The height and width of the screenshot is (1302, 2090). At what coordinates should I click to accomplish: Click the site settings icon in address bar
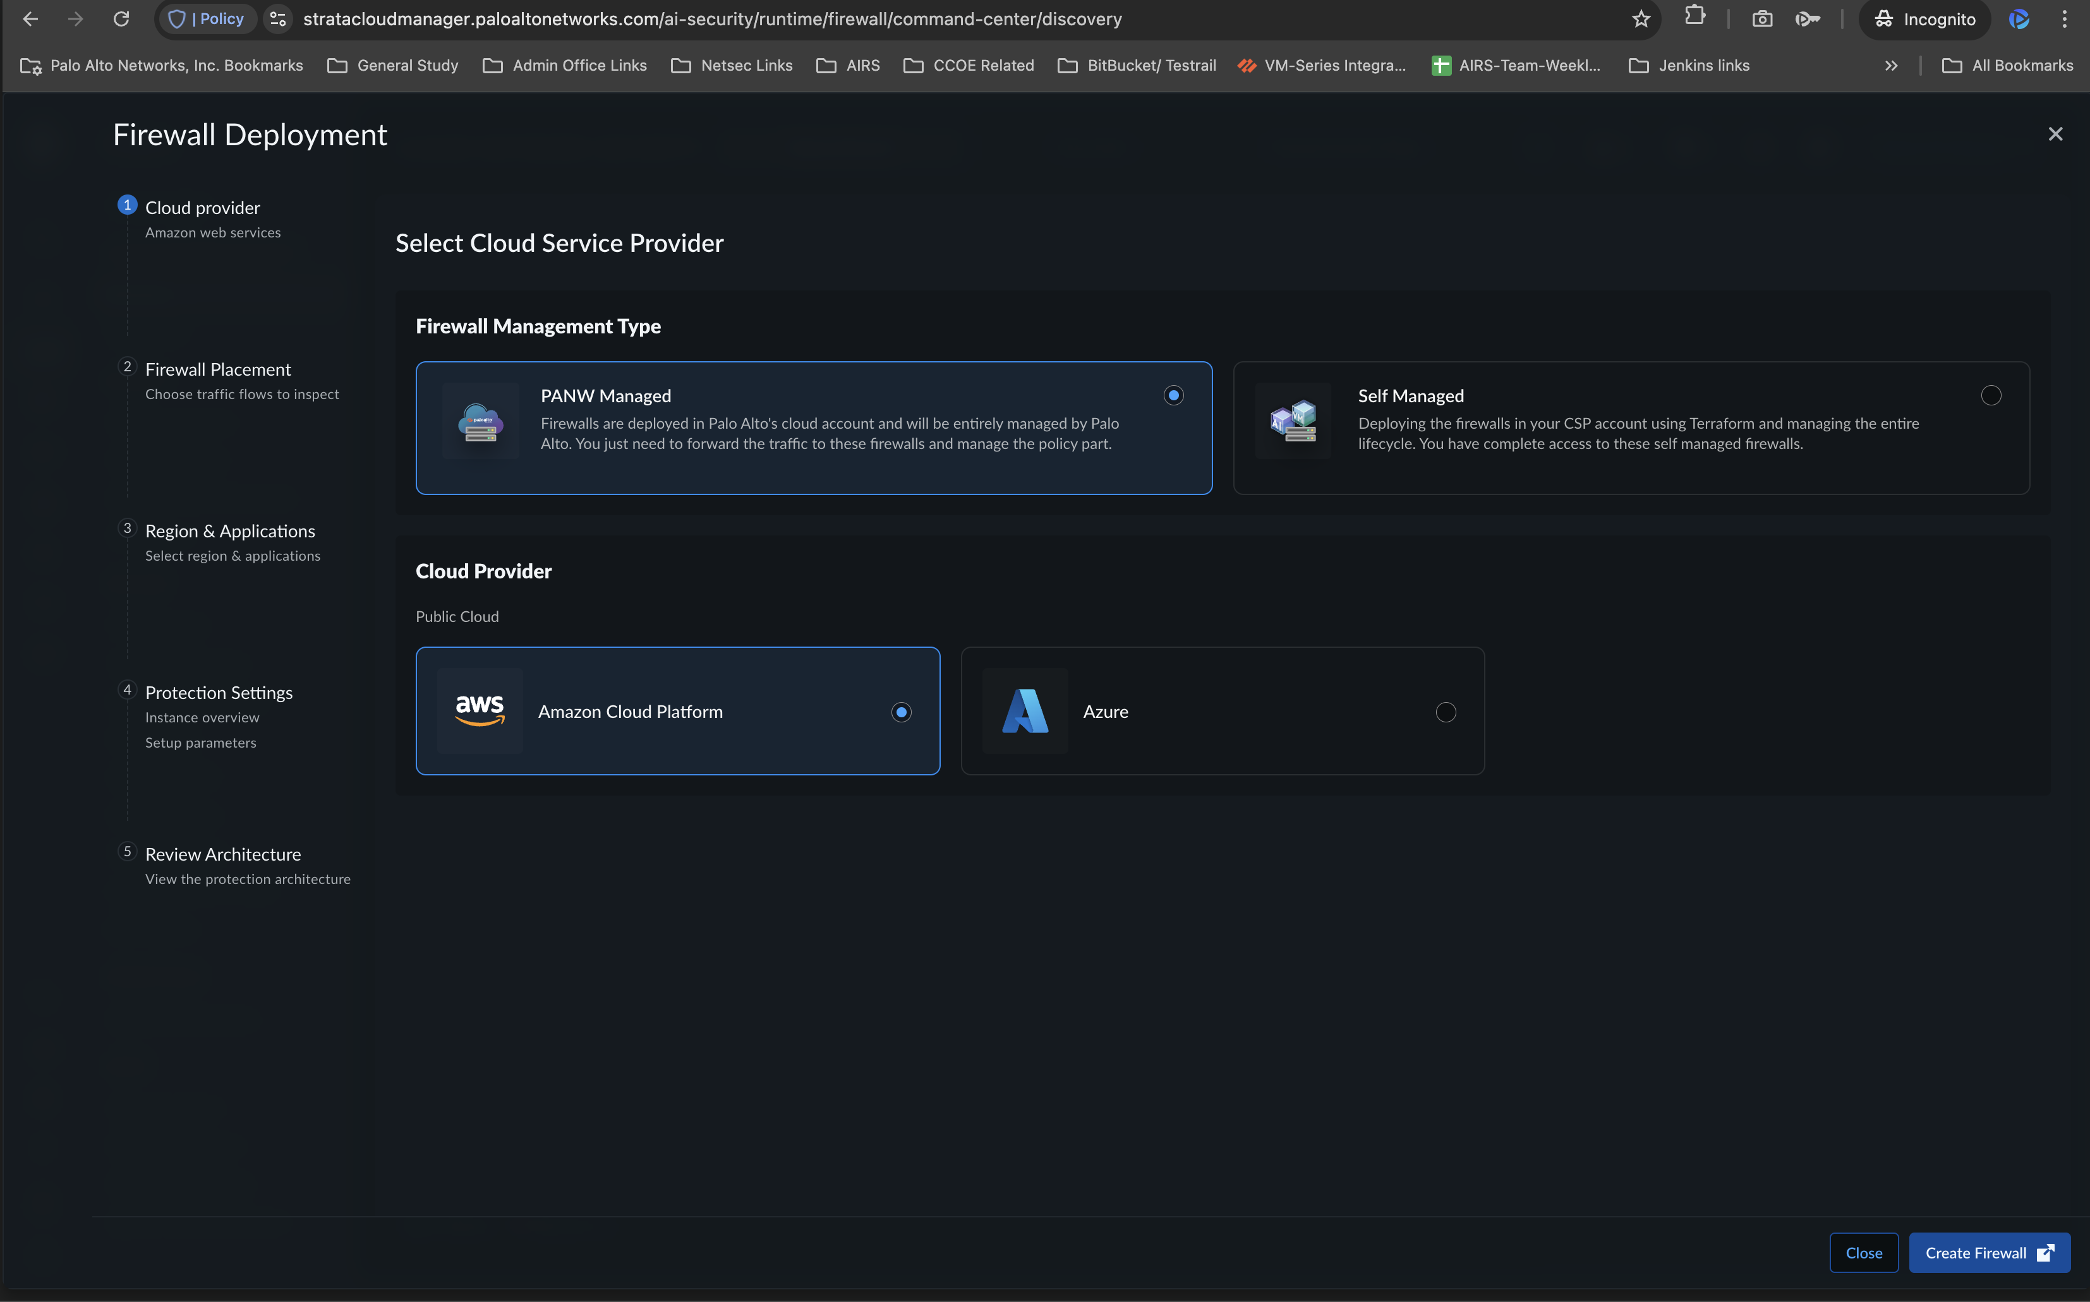point(277,19)
